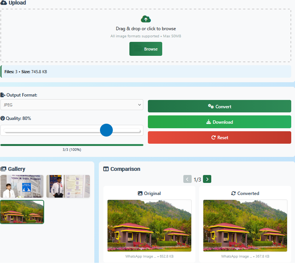Click the cloud upload icon in drop zone
The height and width of the screenshot is (264, 295).
click(x=146, y=19)
